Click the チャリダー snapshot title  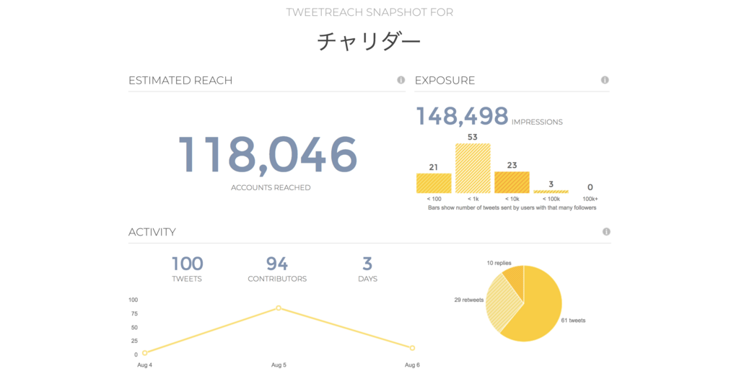pos(369,41)
